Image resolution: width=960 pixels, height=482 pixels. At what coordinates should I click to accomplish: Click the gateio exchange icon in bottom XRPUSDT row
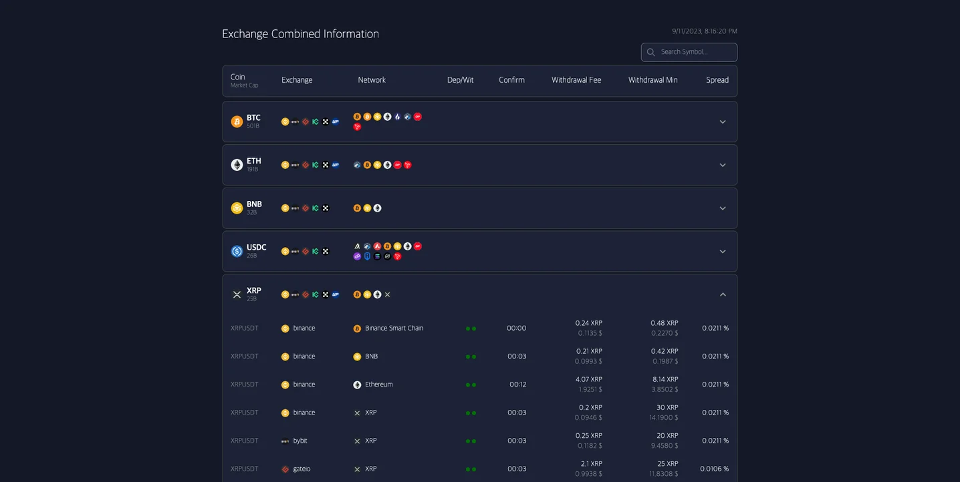[285, 469]
